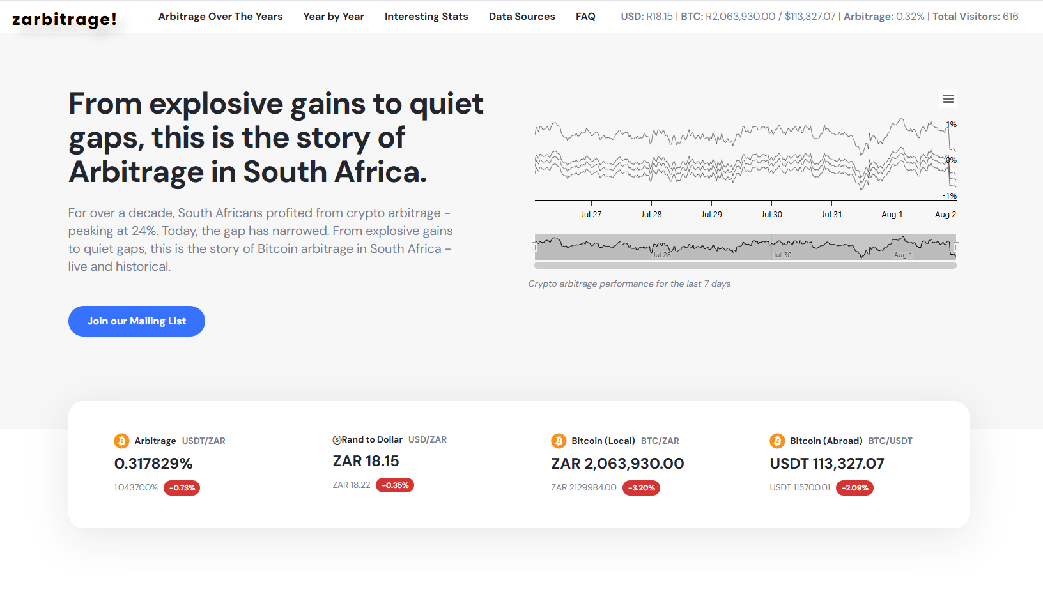Click the Arbitrage card Bitcoin icon
This screenshot has height=608, width=1043.
[121, 441]
